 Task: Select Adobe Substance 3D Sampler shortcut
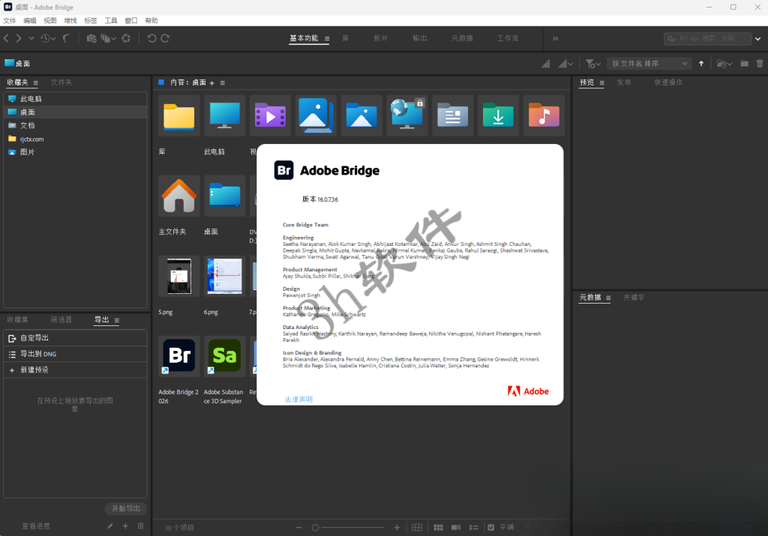pyautogui.click(x=224, y=356)
